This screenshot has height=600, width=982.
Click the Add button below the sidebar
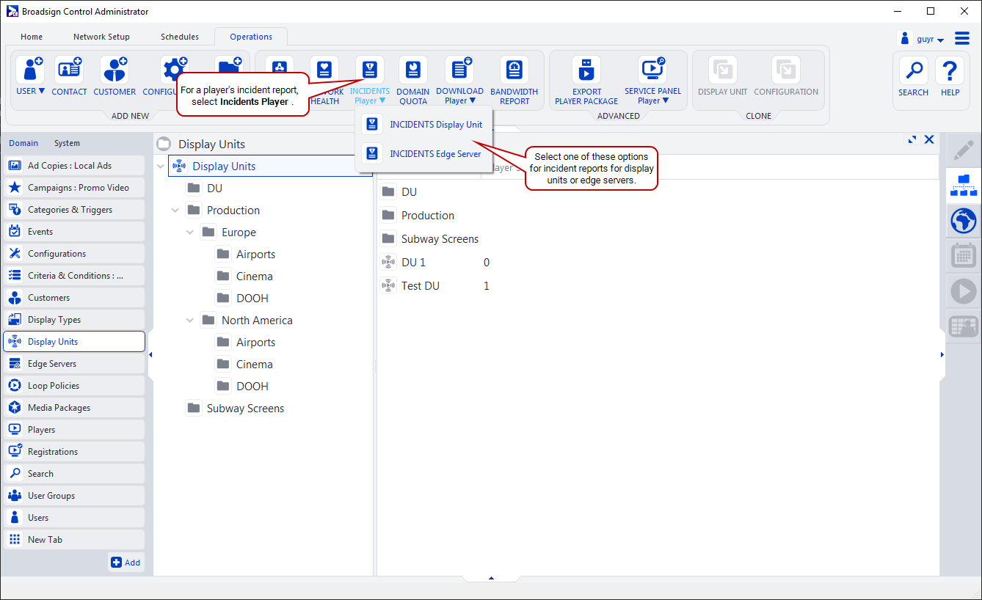126,563
